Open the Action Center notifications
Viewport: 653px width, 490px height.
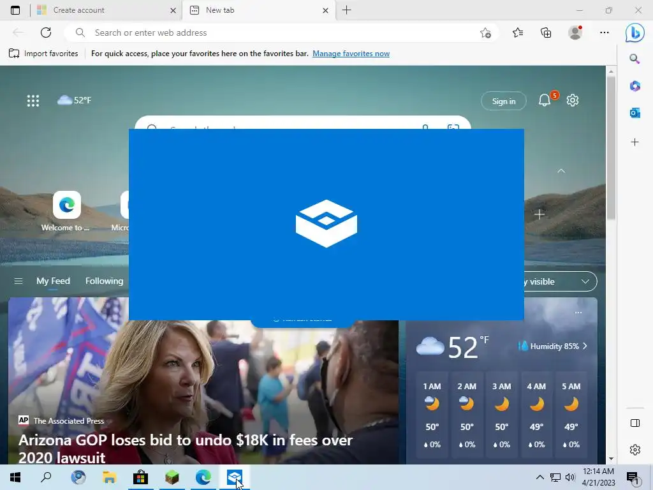click(633, 478)
